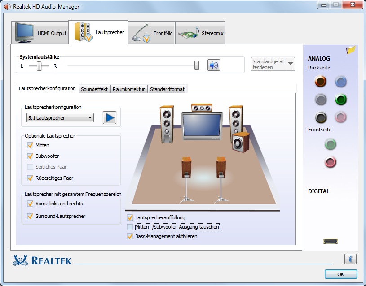Open the information button
This screenshot has width=366, height=286.
pyautogui.click(x=350, y=259)
